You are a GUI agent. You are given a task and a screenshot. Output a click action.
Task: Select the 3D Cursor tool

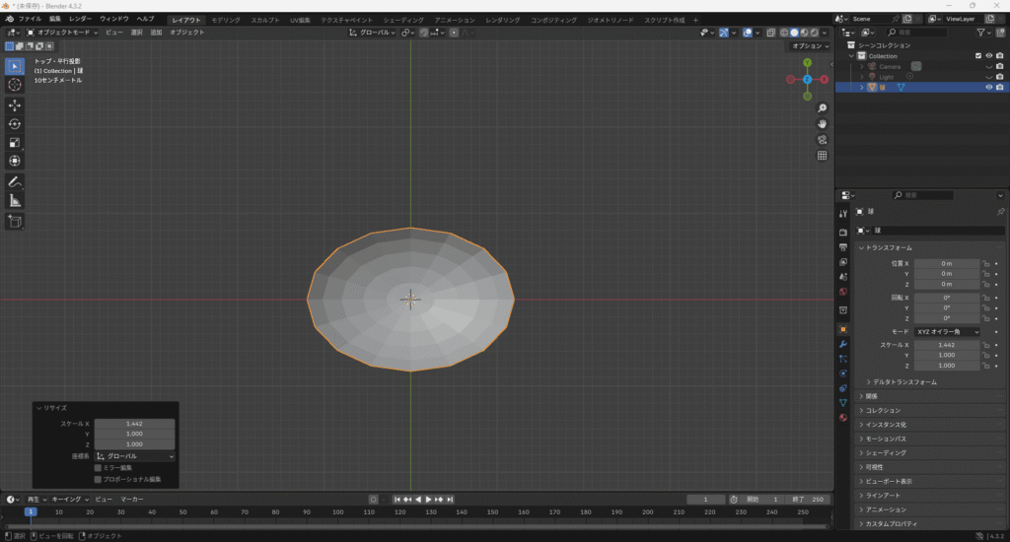coord(15,85)
